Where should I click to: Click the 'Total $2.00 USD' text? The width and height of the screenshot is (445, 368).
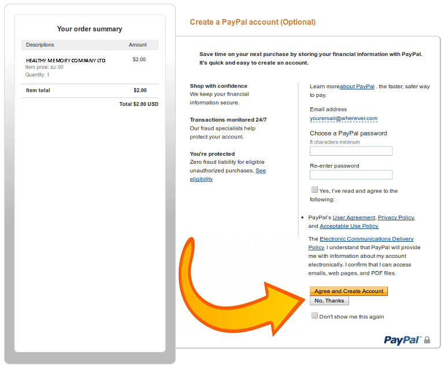tap(139, 104)
